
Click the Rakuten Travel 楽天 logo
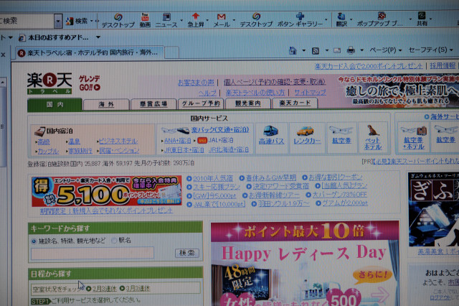click(49, 83)
